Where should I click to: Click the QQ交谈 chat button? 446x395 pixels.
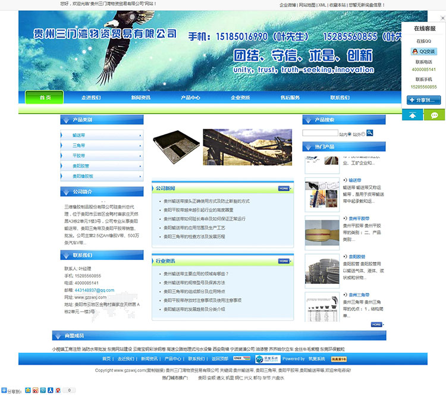(x=423, y=52)
